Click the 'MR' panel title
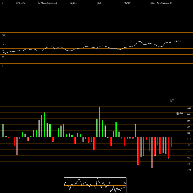193x193 pixels. [172, 100]
